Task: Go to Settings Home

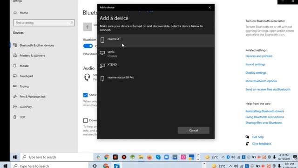Action: [24, 13]
